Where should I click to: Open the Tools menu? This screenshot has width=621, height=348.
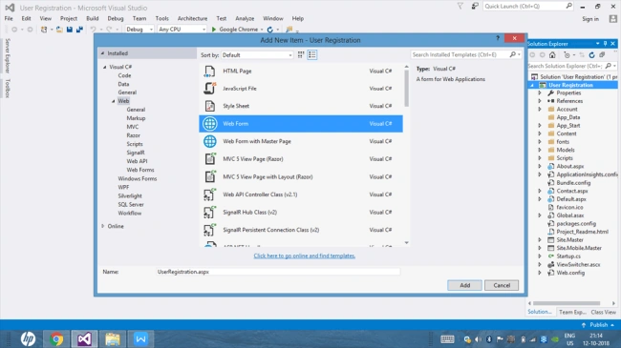tap(162, 18)
